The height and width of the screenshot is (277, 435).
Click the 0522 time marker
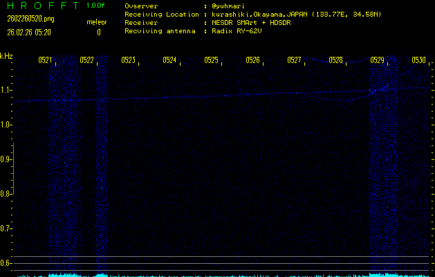86,60
